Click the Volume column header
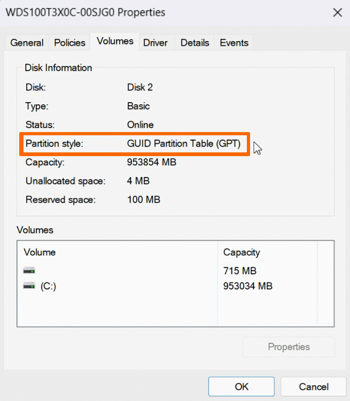The image size is (350, 401). pos(40,252)
